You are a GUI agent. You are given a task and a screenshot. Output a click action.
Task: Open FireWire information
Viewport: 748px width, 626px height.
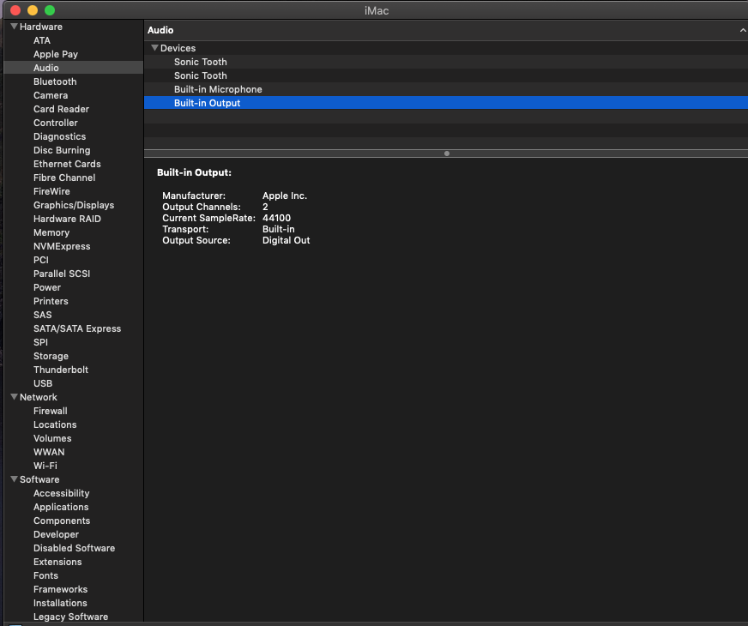click(51, 191)
